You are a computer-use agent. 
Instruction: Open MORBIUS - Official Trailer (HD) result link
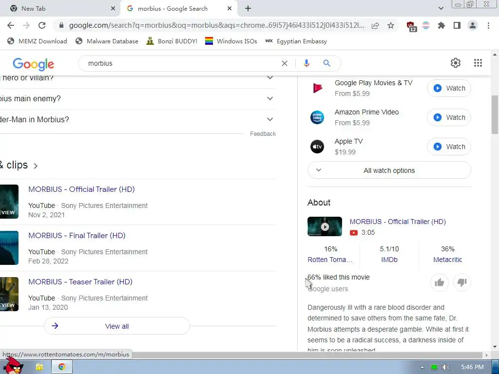(81, 189)
